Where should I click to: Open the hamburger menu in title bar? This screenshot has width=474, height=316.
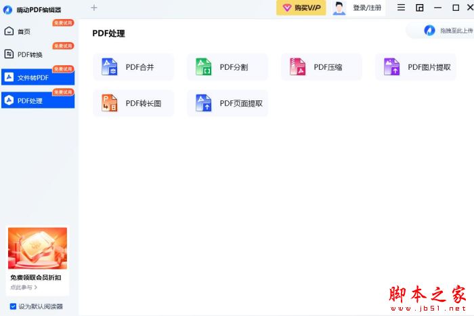click(x=401, y=7)
